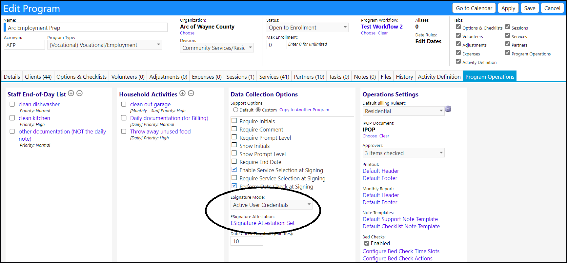Uncheck the Volunteers tab checkbox

tap(458, 35)
